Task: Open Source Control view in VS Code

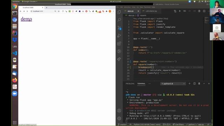Action: click(x=119, y=28)
